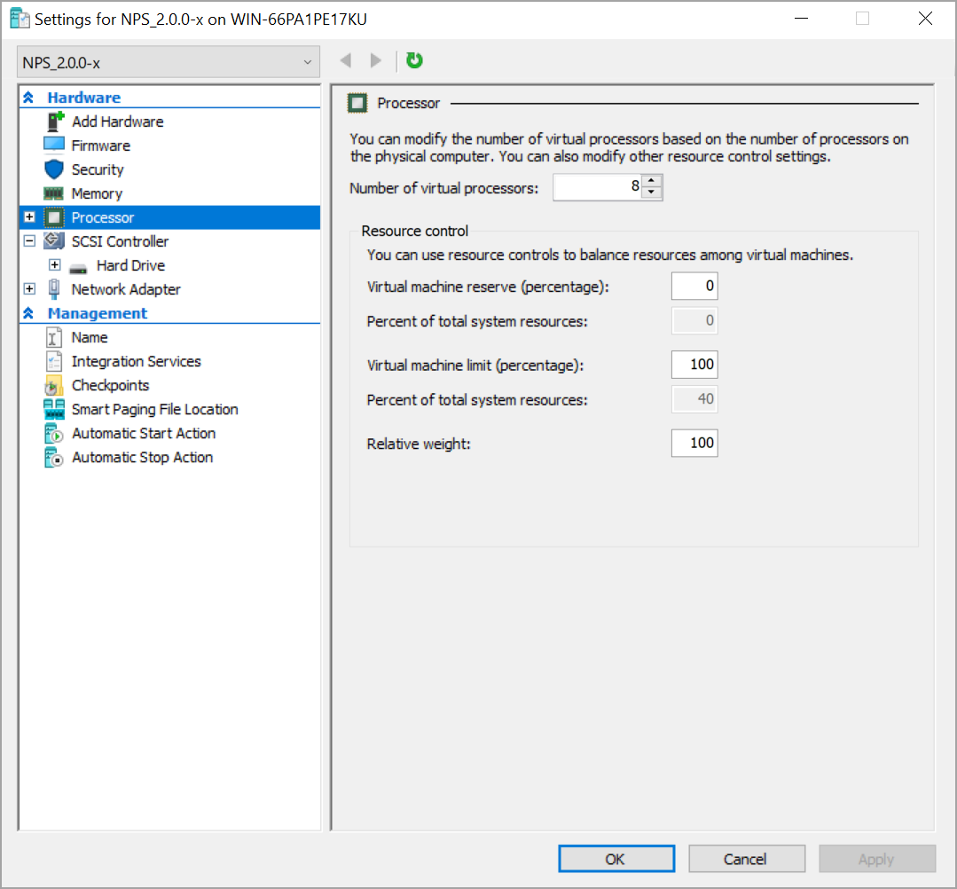Select the Memory module icon

(55, 193)
